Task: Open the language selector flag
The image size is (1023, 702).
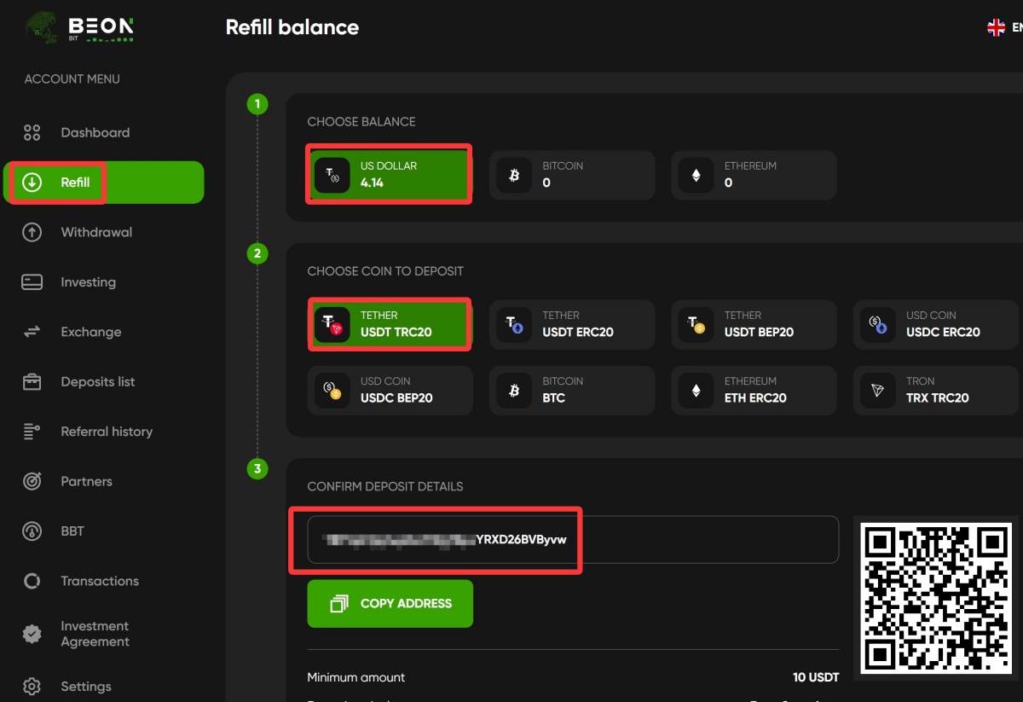Action: pyautogui.click(x=996, y=27)
